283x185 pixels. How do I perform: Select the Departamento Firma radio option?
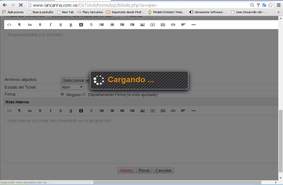[x=84, y=94]
